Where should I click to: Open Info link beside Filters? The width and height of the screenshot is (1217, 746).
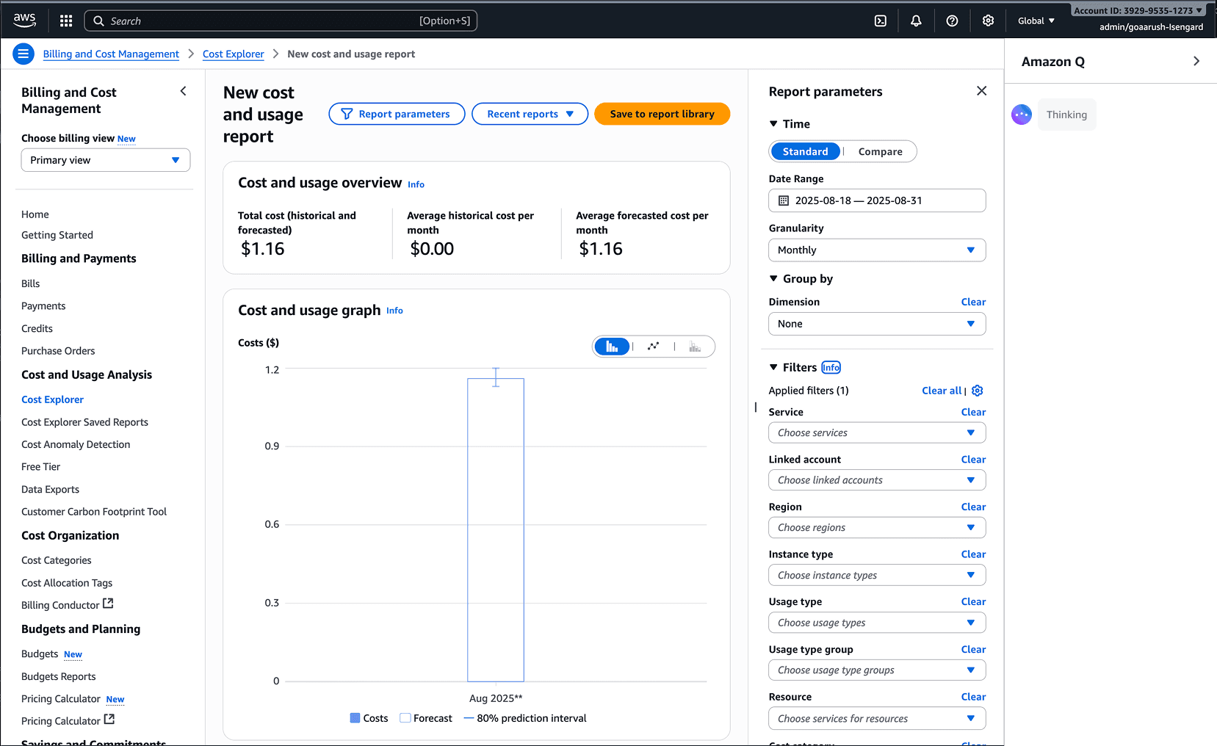coord(831,368)
